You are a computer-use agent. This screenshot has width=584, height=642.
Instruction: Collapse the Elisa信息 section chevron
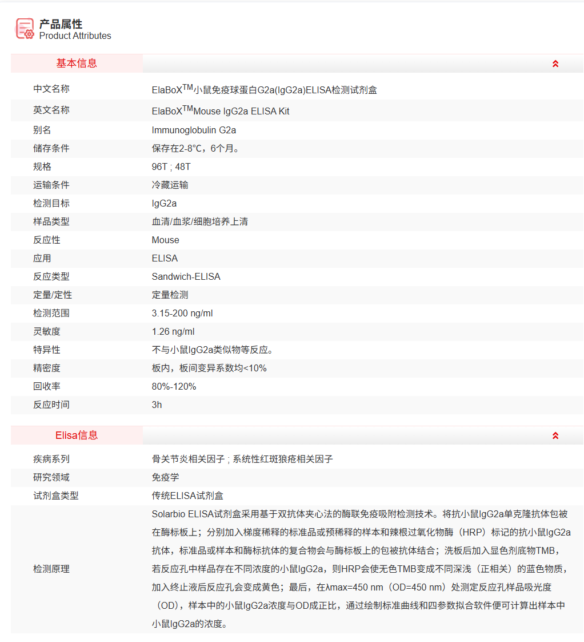[x=555, y=435]
